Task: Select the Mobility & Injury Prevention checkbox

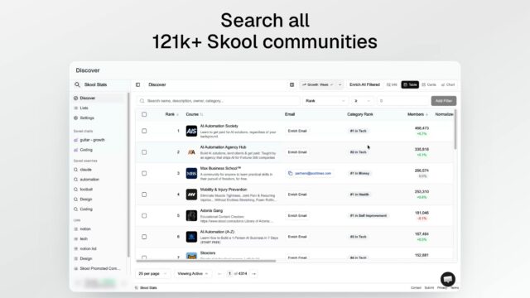Action: click(144, 195)
